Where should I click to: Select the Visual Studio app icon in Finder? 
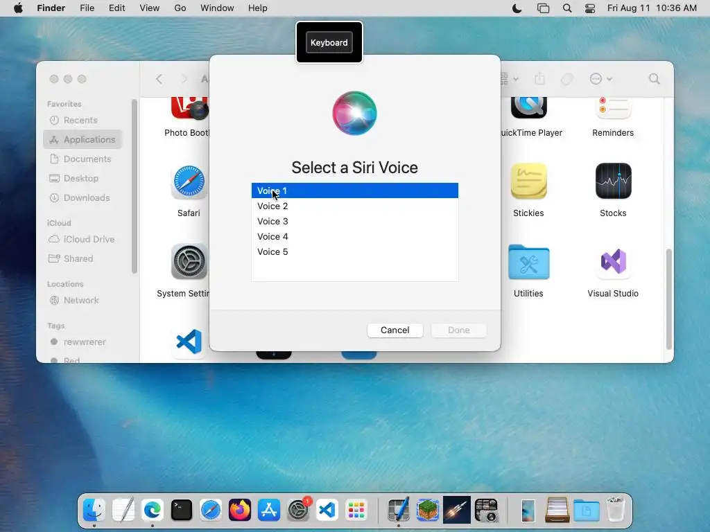pos(613,261)
